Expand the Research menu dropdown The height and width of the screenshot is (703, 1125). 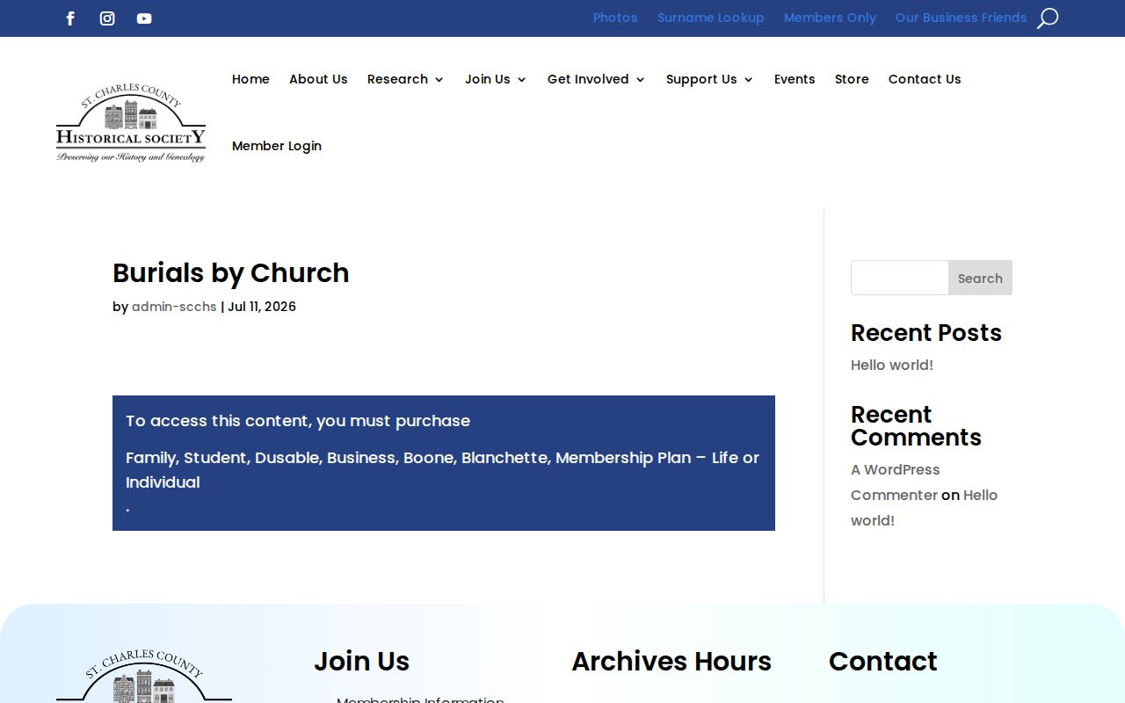coord(406,79)
